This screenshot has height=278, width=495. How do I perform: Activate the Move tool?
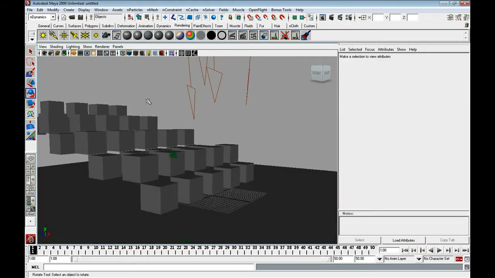pyautogui.click(x=31, y=83)
